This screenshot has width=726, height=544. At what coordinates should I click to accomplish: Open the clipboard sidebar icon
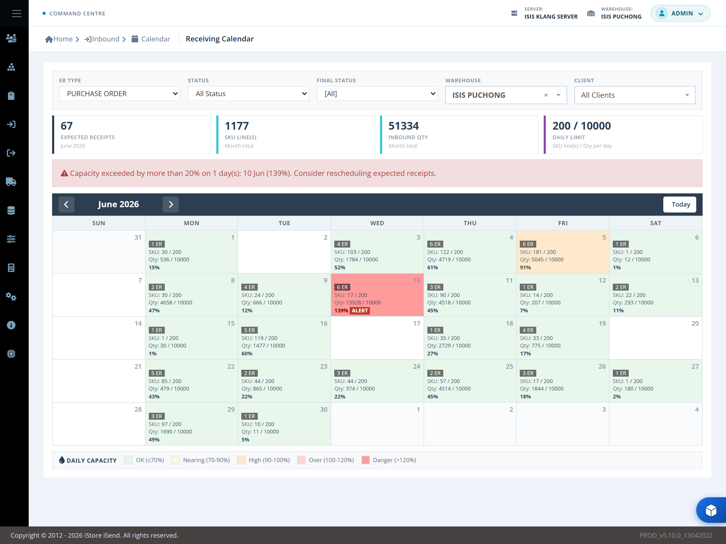coord(11,96)
